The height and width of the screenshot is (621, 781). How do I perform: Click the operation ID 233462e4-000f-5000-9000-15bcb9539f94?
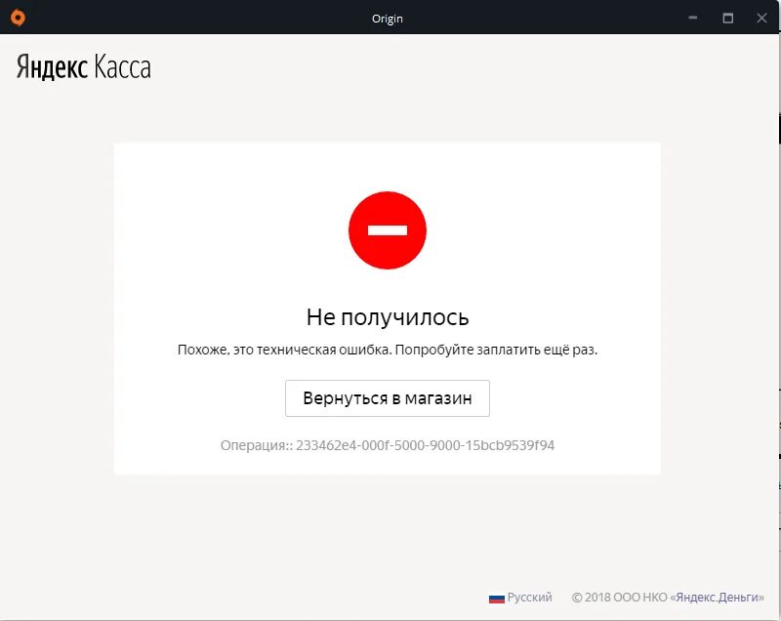425,445
